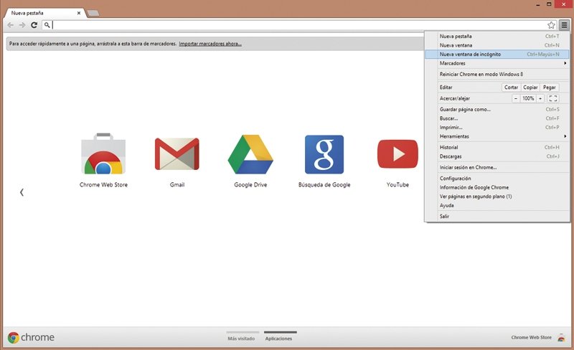Open the Búsqueda de Google app icon
574x350 pixels.
[324, 154]
